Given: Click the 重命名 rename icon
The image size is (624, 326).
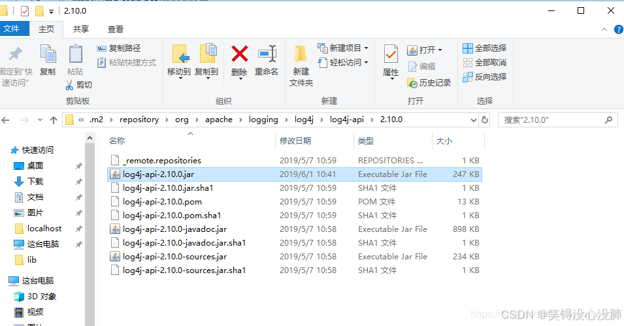Looking at the screenshot, I should point(267,54).
